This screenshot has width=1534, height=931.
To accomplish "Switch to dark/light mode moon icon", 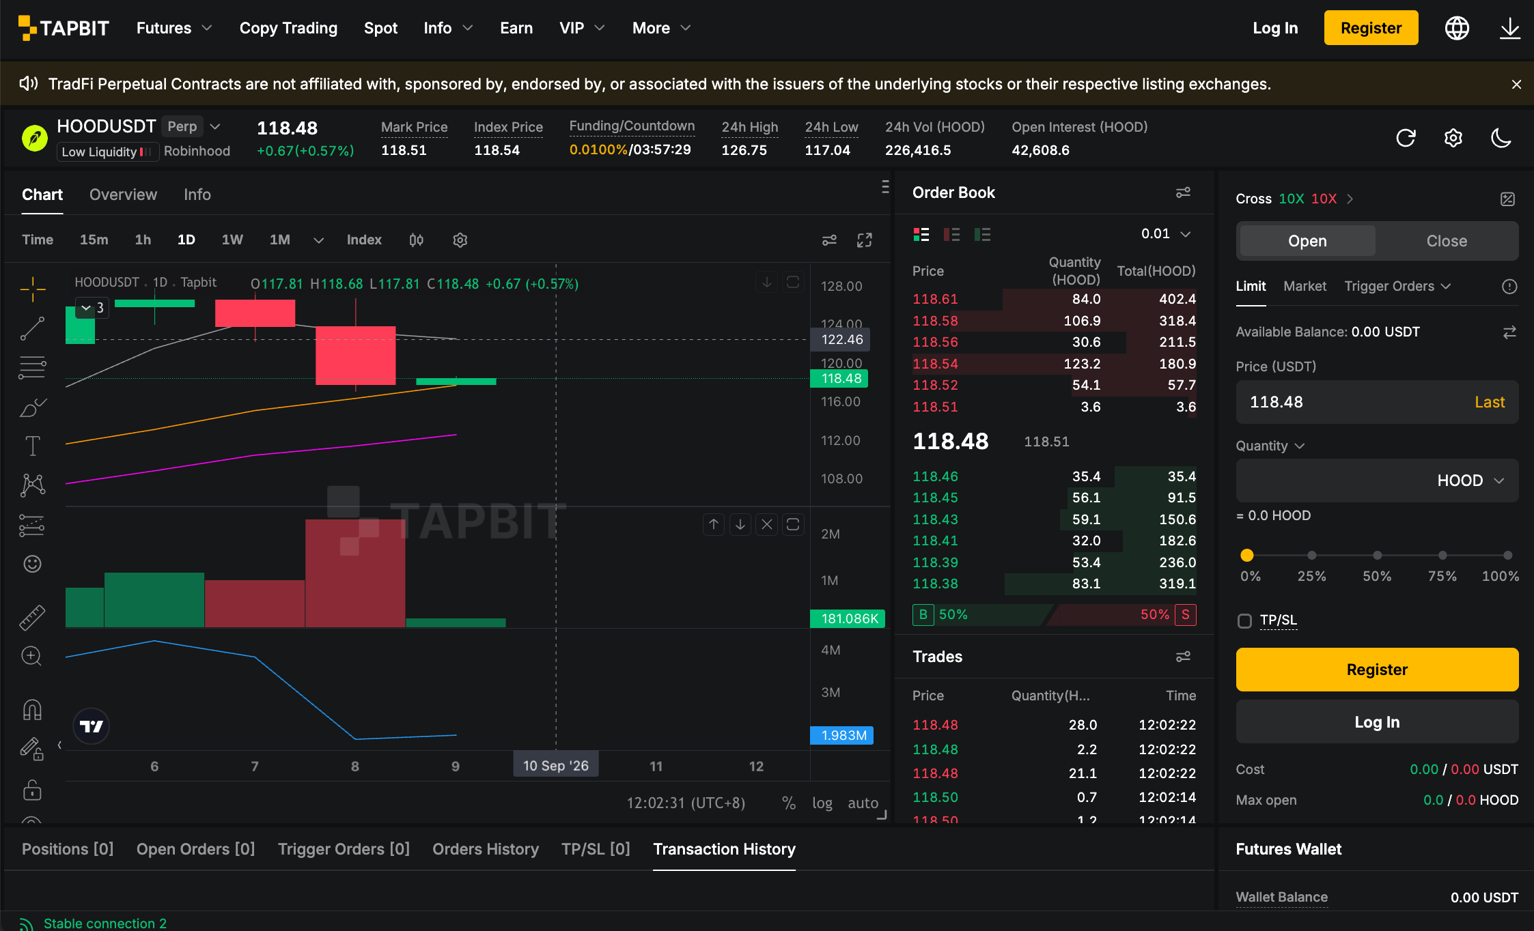I will [x=1501, y=138].
